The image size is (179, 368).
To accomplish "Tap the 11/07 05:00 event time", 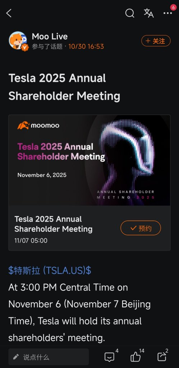I will pos(31,240).
